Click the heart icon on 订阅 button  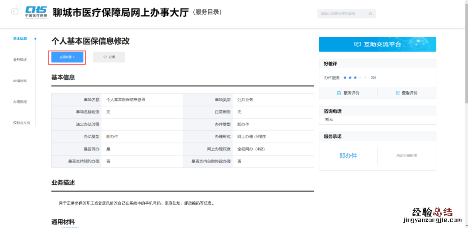click(105, 57)
